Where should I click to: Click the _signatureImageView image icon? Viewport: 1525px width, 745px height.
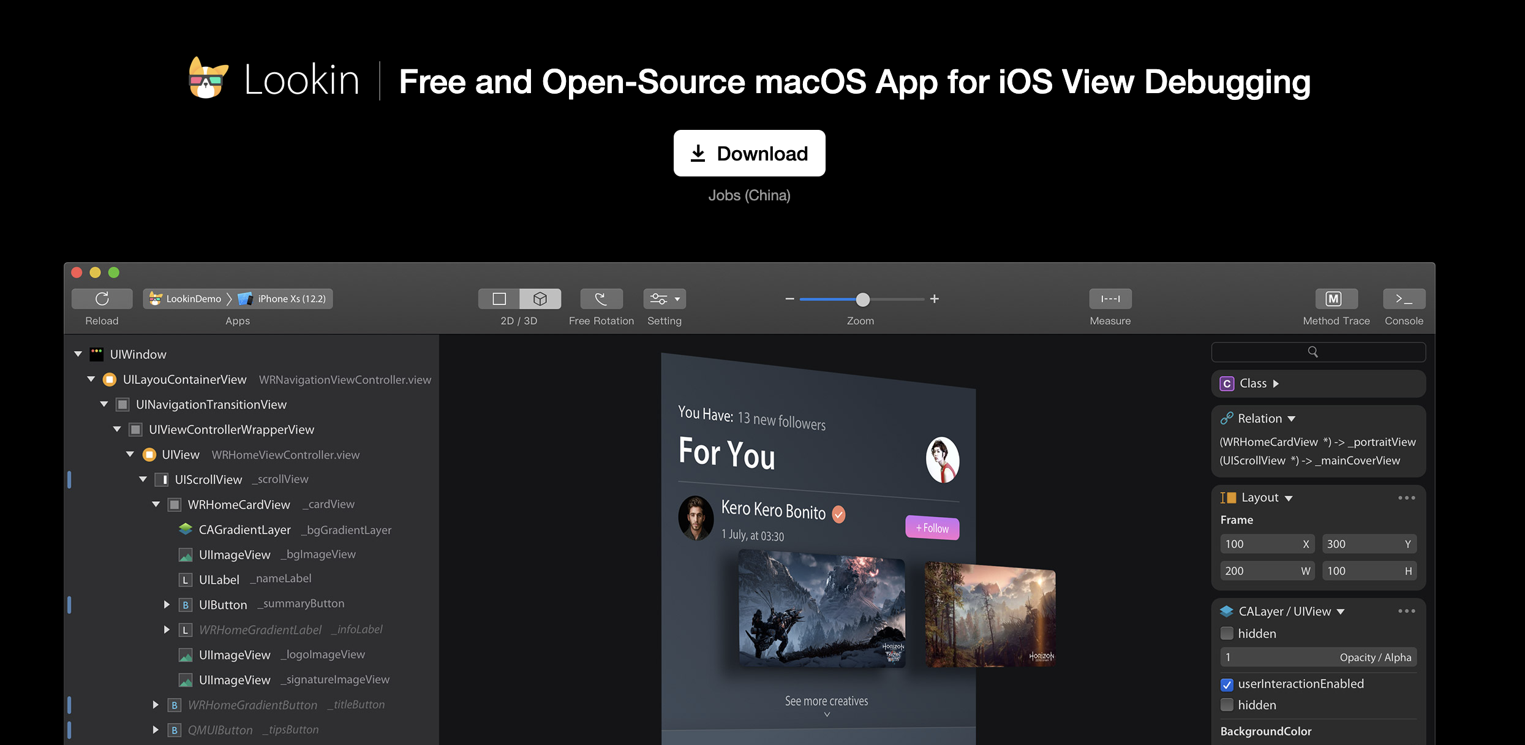pos(186,680)
